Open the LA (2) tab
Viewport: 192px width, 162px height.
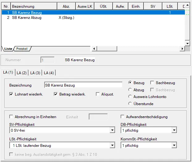(22, 73)
